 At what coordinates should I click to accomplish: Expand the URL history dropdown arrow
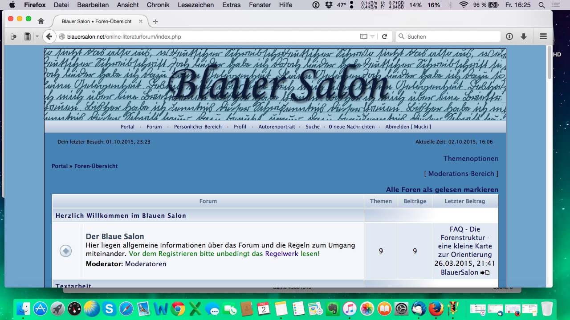(373, 37)
